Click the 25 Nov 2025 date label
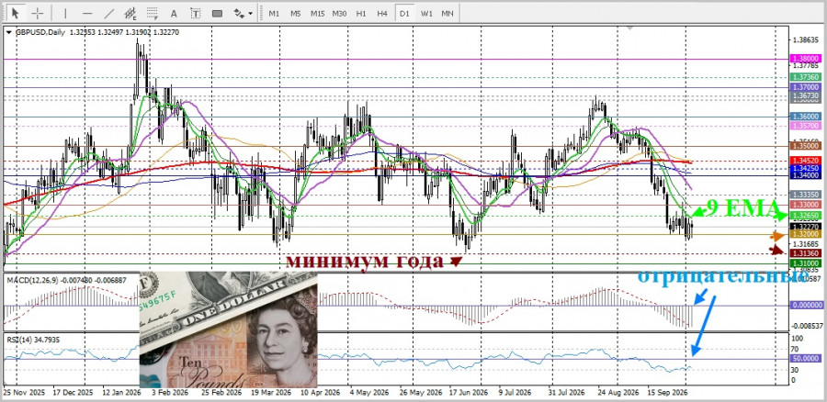The width and height of the screenshot is (827, 402). tap(24, 393)
